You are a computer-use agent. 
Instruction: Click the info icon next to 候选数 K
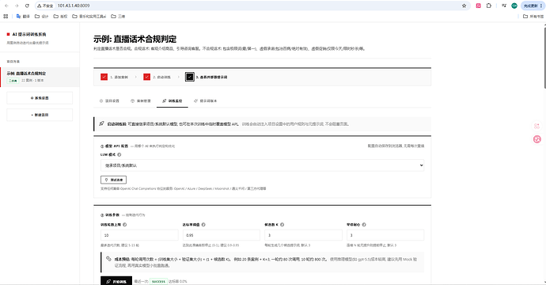[282, 225]
